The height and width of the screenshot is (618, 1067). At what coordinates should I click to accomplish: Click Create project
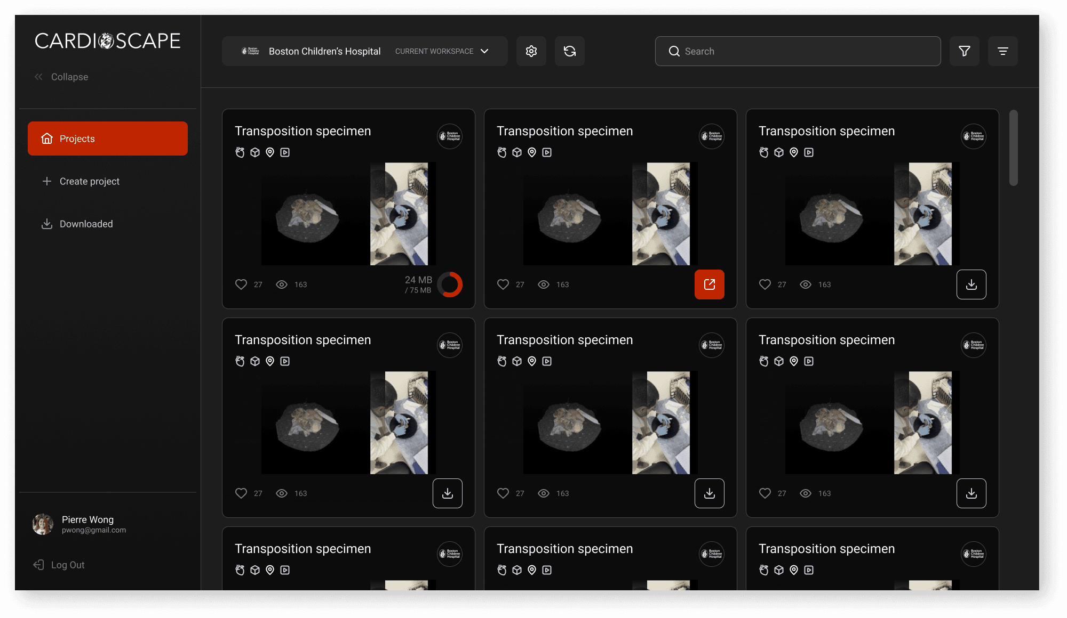click(89, 181)
